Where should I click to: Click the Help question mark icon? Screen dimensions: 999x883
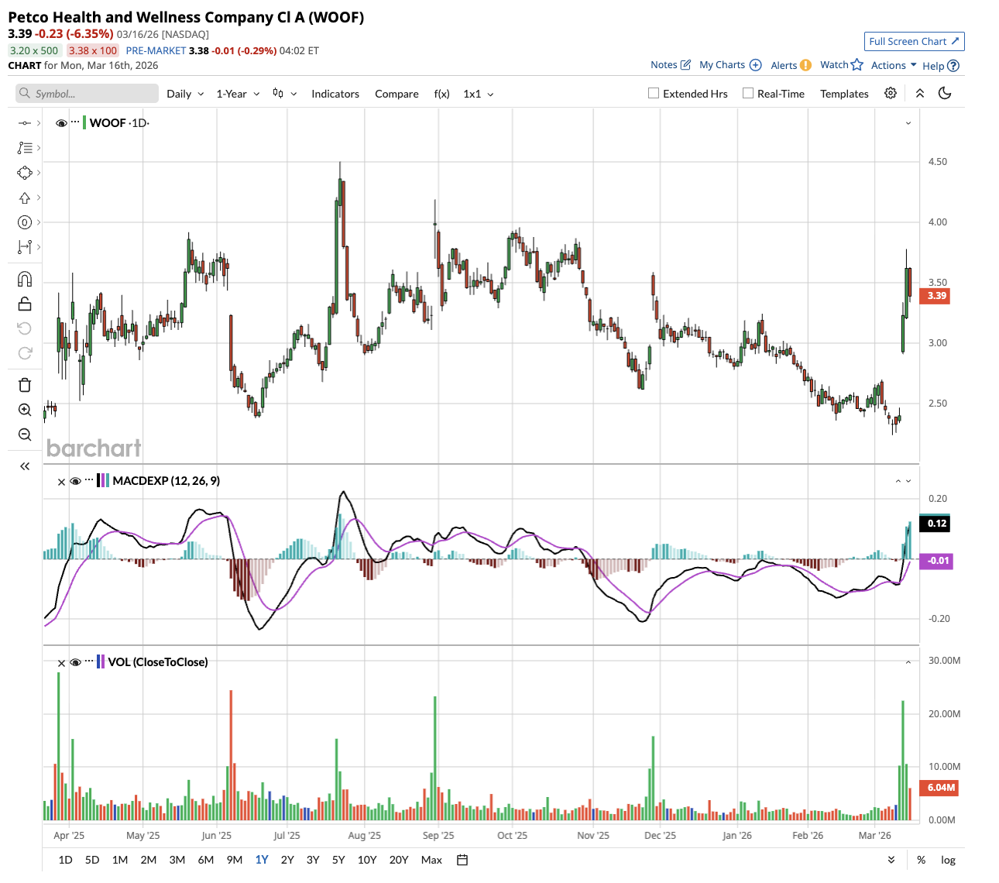pos(953,66)
